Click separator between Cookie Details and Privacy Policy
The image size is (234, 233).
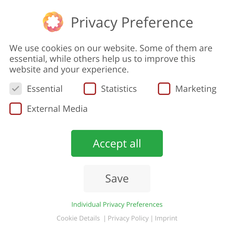pos(105,218)
